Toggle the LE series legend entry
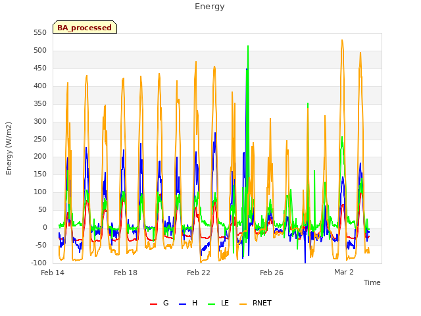 point(218,303)
